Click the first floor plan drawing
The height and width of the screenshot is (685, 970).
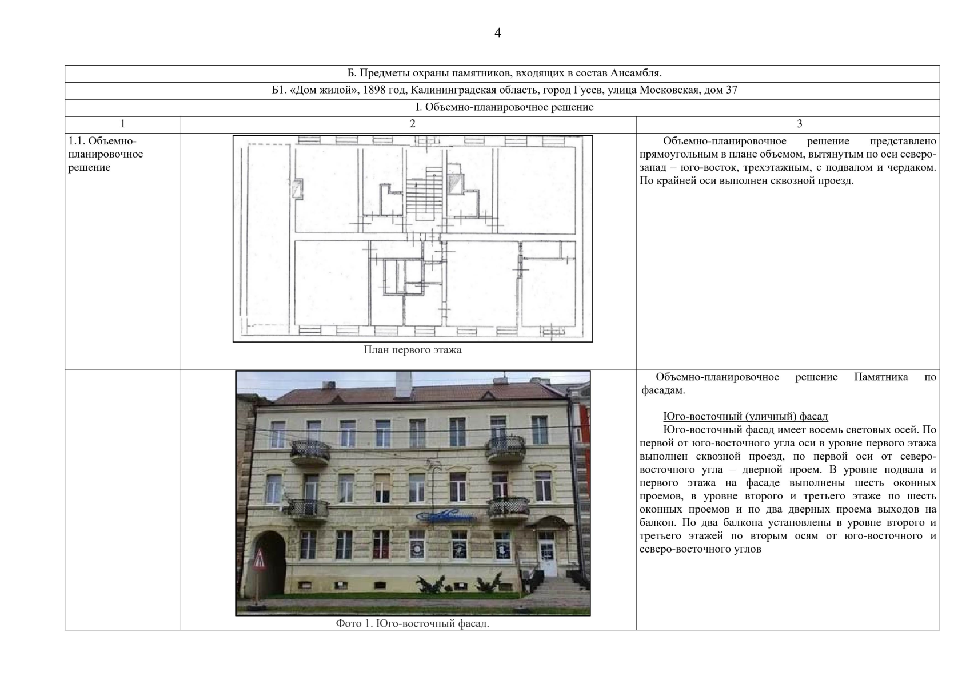[x=413, y=239]
